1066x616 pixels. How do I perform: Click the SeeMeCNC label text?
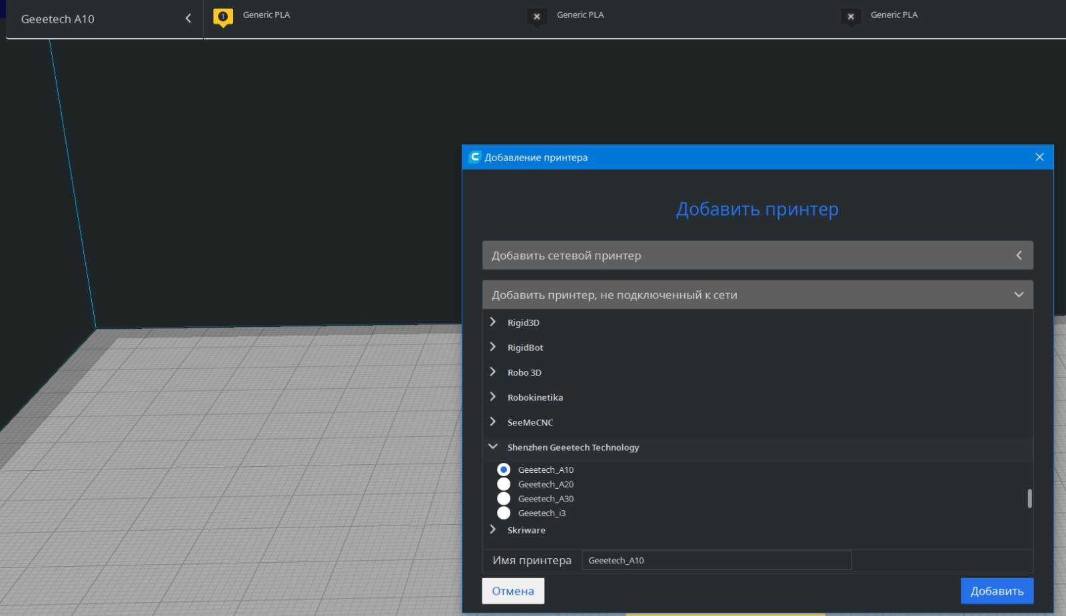tap(530, 422)
